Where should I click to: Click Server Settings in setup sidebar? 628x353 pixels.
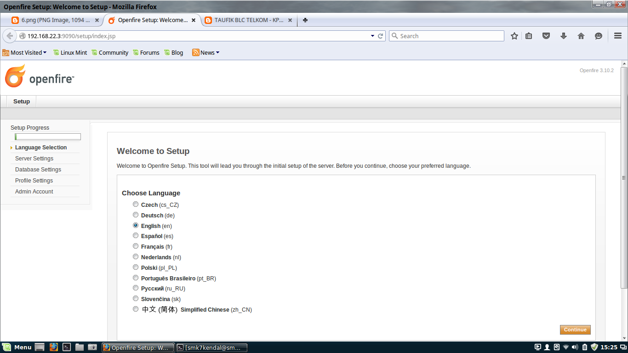tap(34, 159)
